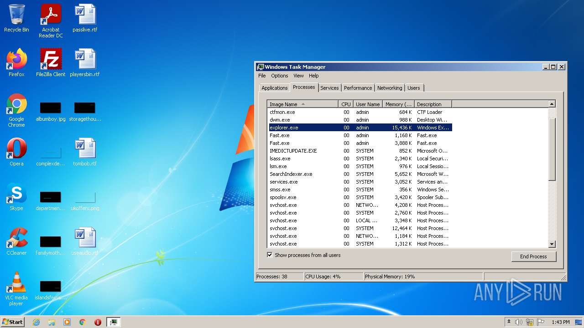Screen dimensions: 584x328
Task: Open Acrobat Reader DC desktop icon
Action: click(51, 21)
